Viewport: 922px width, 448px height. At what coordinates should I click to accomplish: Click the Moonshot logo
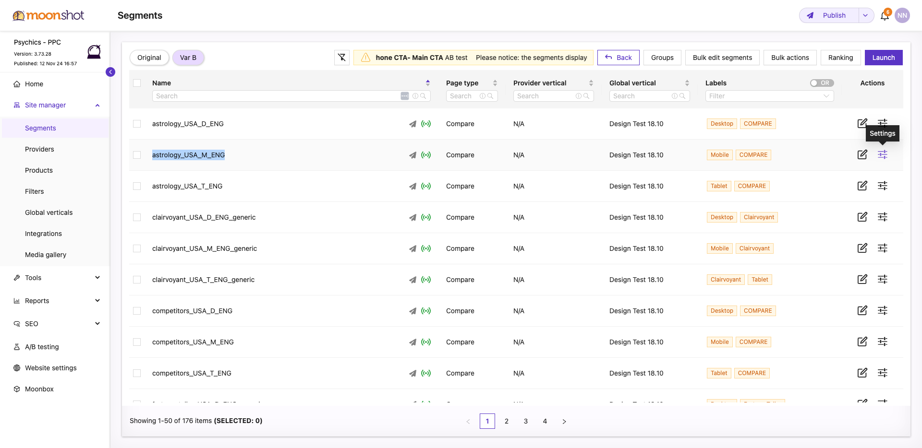click(x=49, y=15)
